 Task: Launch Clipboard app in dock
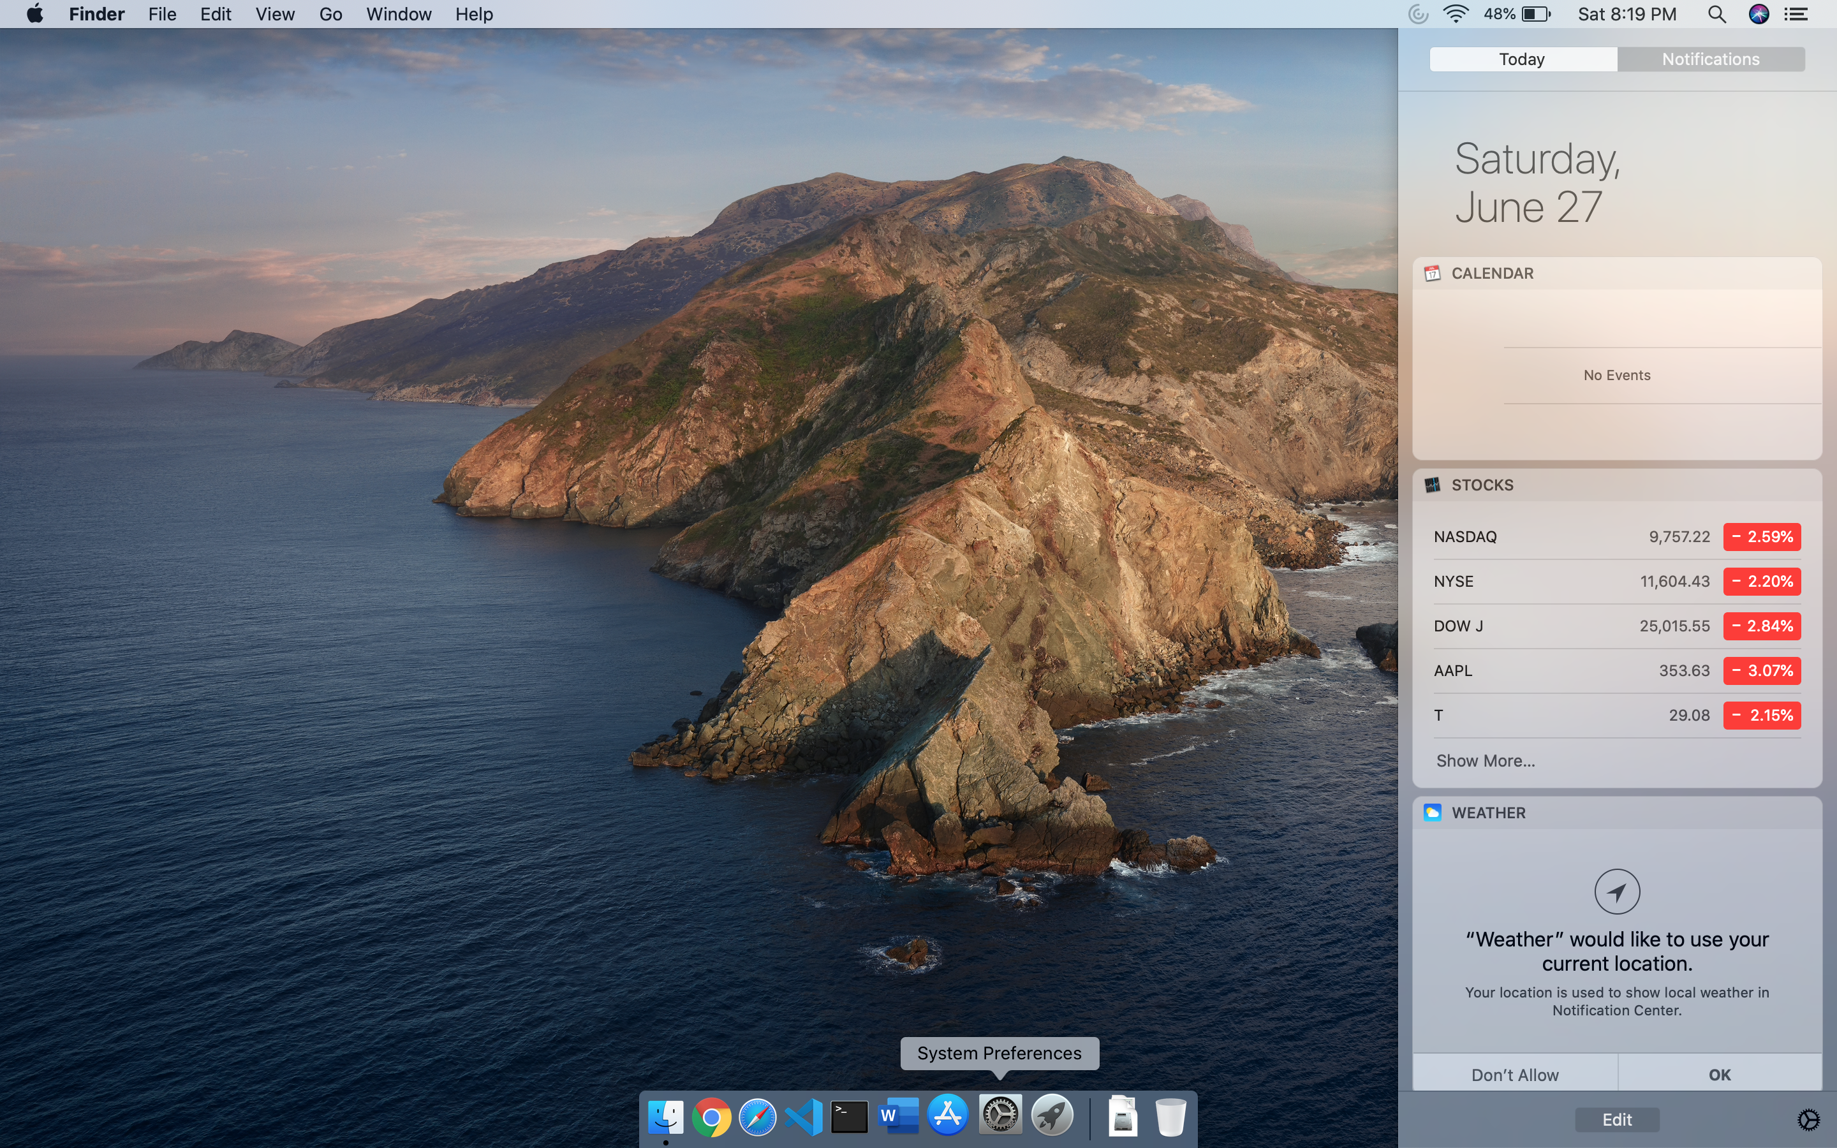1121,1116
